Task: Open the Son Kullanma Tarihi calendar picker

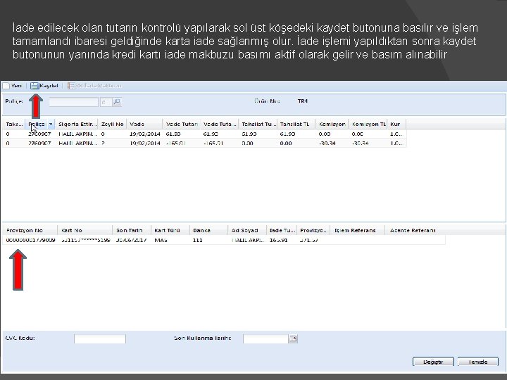Action: point(293,338)
